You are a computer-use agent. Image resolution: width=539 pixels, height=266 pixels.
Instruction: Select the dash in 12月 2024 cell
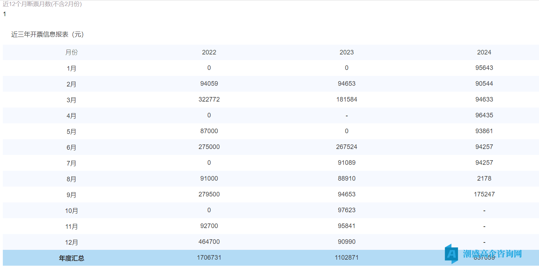pyautogui.click(x=484, y=242)
